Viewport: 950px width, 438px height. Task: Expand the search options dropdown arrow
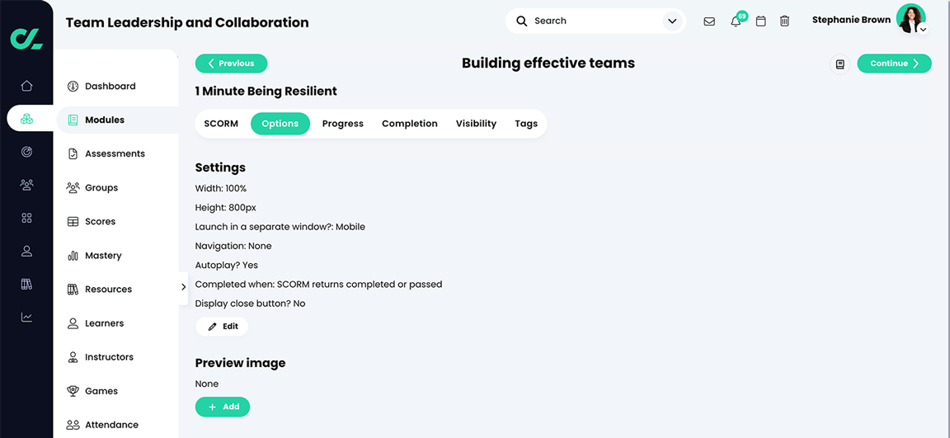(672, 21)
